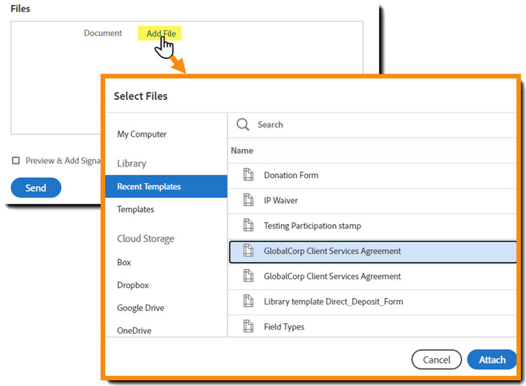Click the search magnifier icon
Viewport: 526px width, 386px height.
pos(243,125)
